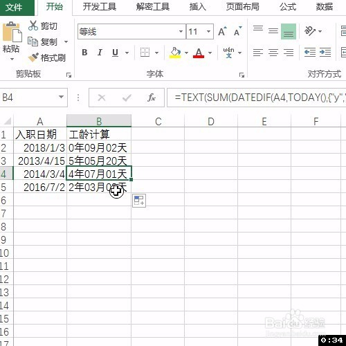
Task: Open the border style dropdown arrow
Action: pyautogui.click(x=156, y=53)
